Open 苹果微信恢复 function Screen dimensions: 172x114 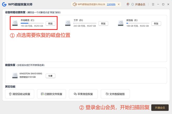pyautogui.click(x=83, y=94)
